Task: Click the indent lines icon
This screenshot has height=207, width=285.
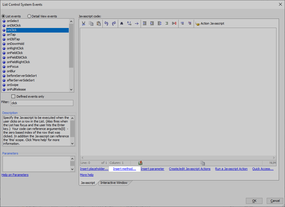Action: click(145, 23)
